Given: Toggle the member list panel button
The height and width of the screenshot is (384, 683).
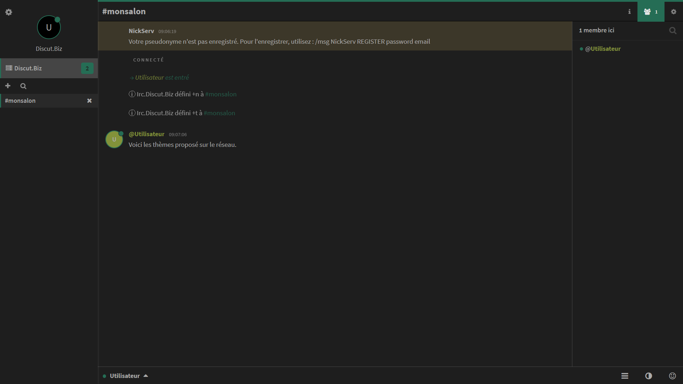Looking at the screenshot, I should 651,12.
